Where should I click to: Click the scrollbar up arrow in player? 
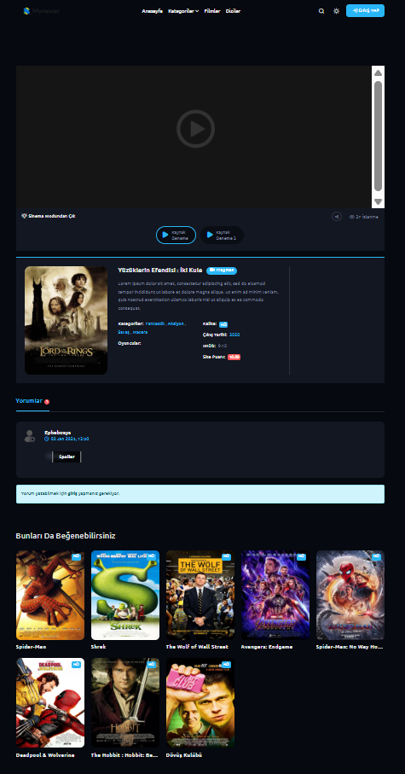[379, 73]
